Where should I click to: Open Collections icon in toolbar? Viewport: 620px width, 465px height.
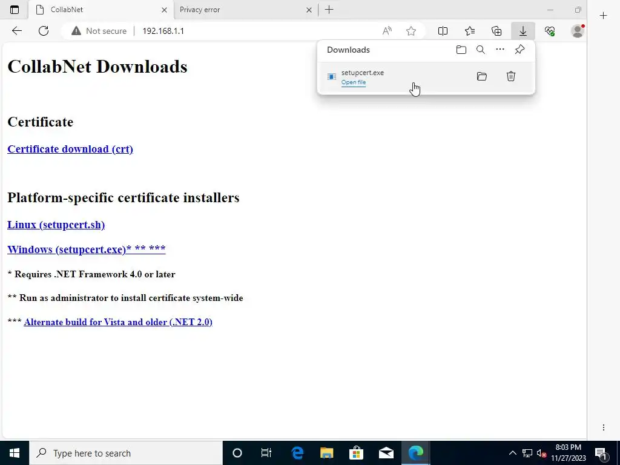(496, 31)
